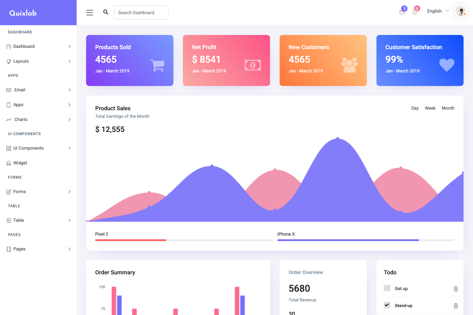
Task: Switch Product Sales to Month view
Action: [x=448, y=108]
